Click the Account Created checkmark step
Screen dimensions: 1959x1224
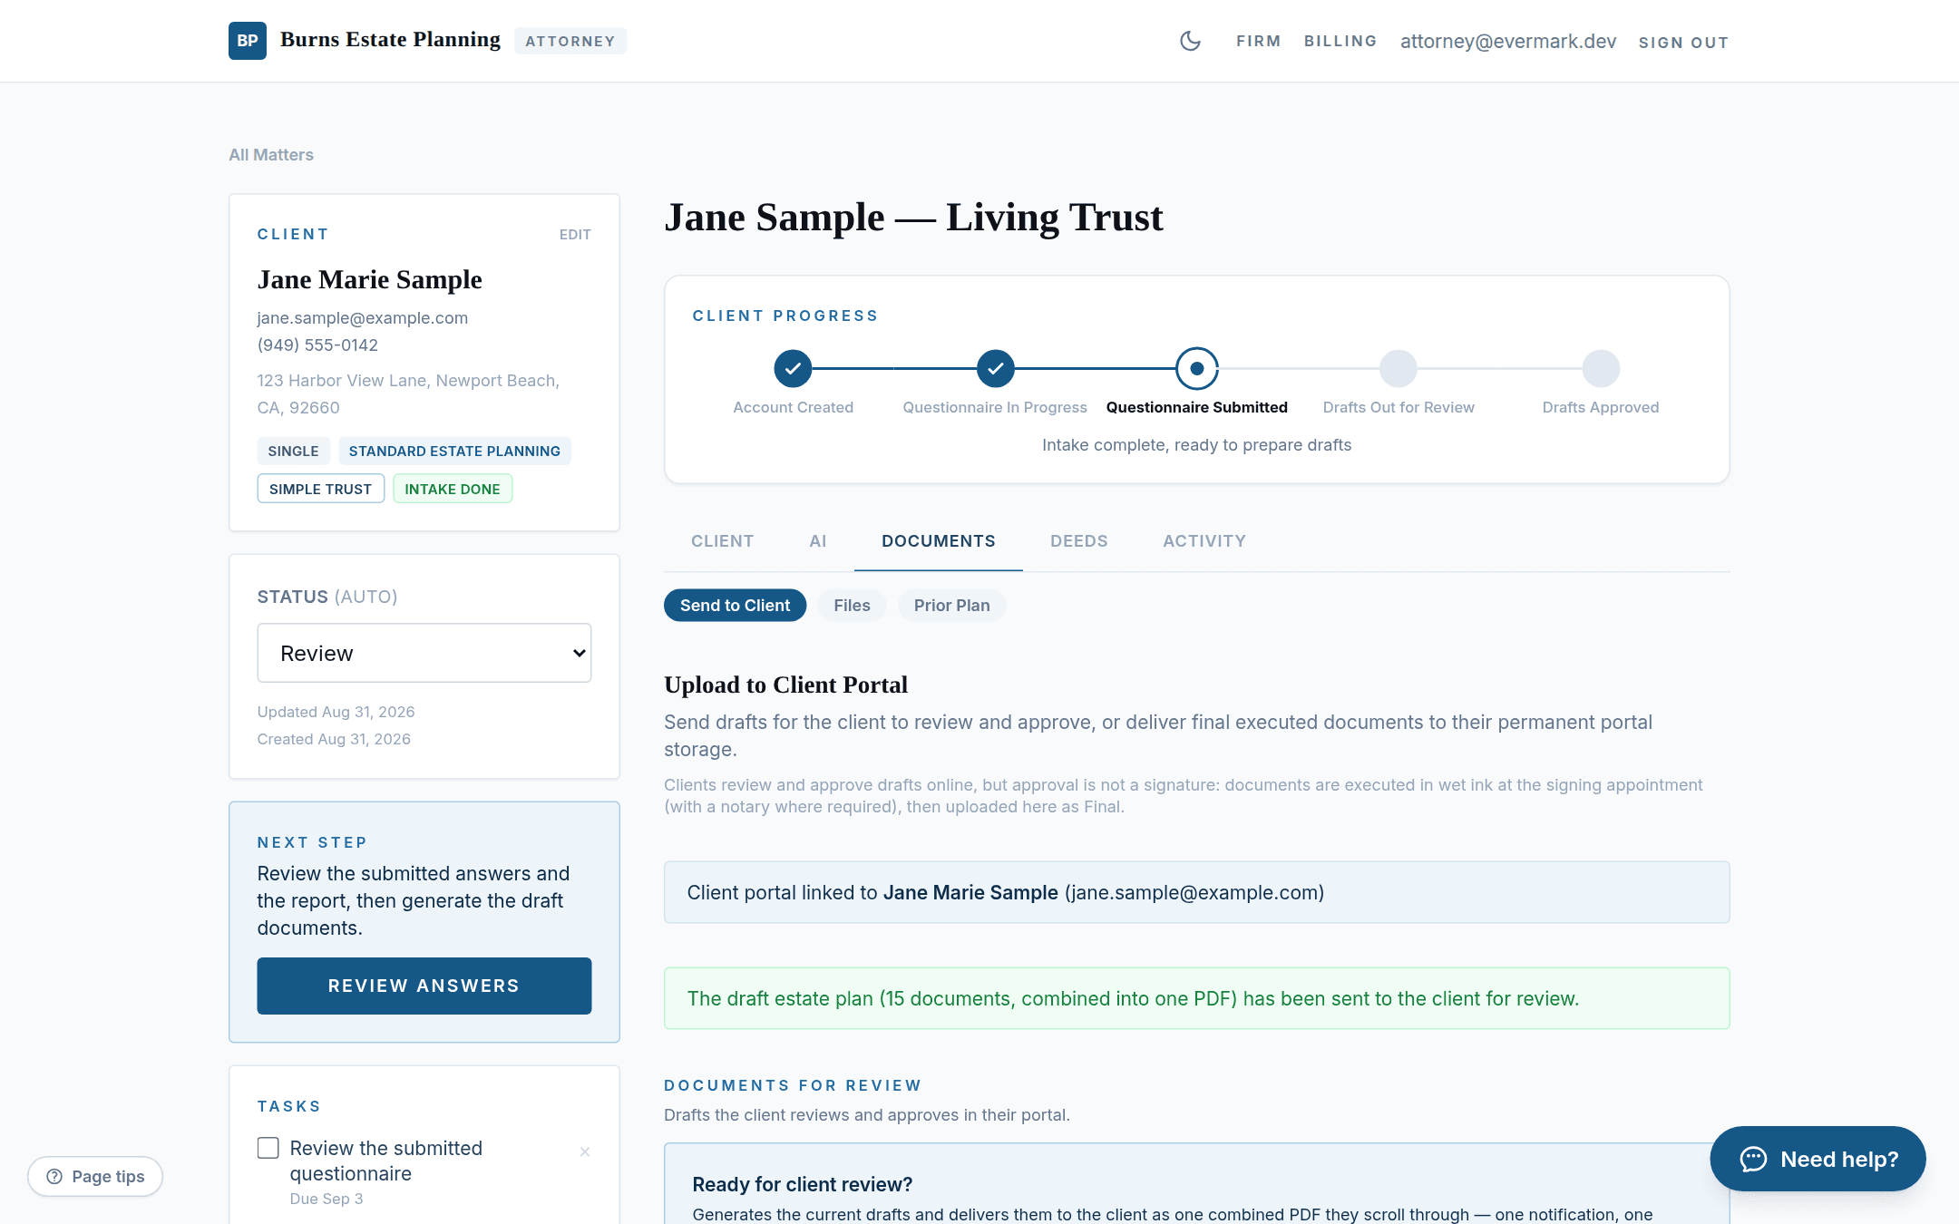(793, 368)
